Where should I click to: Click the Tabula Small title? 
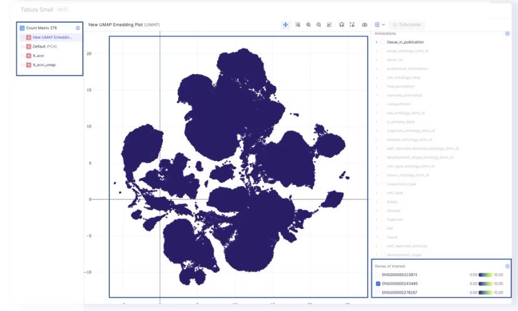(37, 10)
